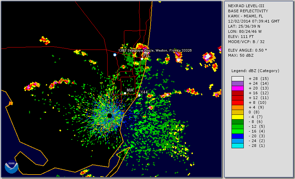The width and height of the screenshot is (295, 179).
Task: Click the LON: 80/24/46 W text
Action: (x=245, y=31)
